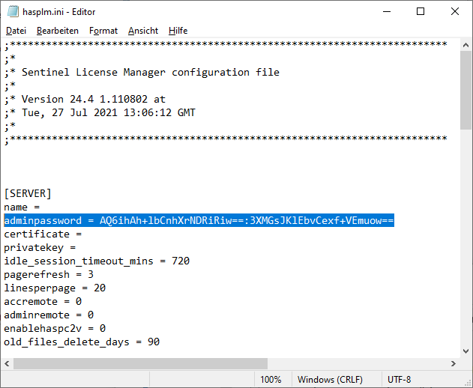The width and height of the screenshot is (473, 388).
Task: Click the horizontal scrollbar right arrow
Action: pos(454,363)
